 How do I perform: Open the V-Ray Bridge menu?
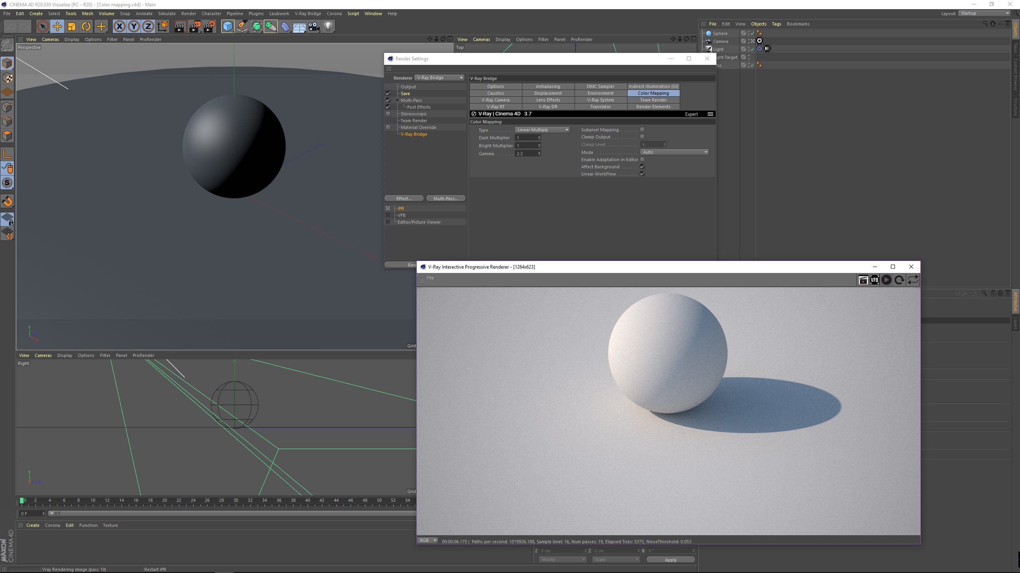308,14
